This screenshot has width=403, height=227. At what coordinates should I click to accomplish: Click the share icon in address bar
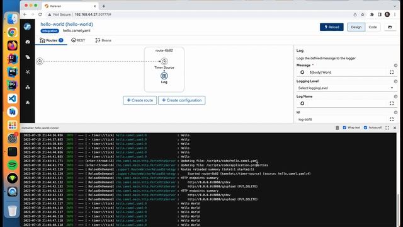coord(355,15)
